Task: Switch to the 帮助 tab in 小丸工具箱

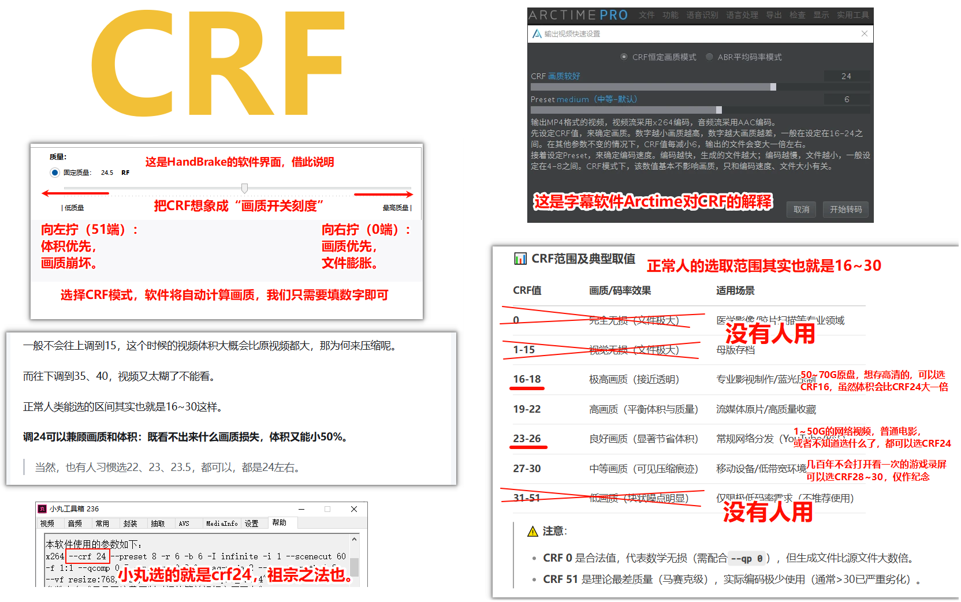Action: [281, 523]
